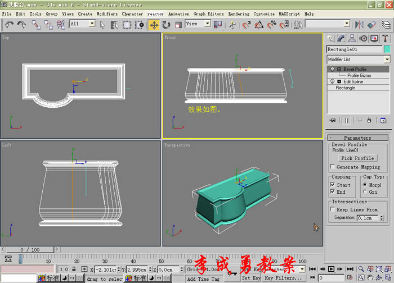The image size is (394, 283).
Task: Click the Add Time Tag field
Action: click(x=203, y=279)
